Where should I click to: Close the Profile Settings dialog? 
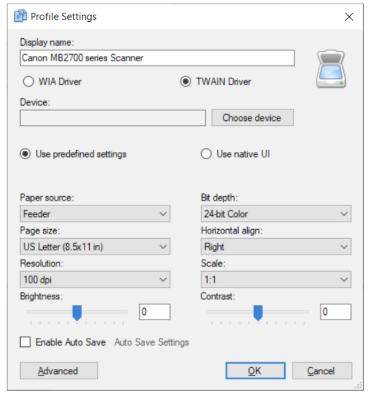(349, 16)
